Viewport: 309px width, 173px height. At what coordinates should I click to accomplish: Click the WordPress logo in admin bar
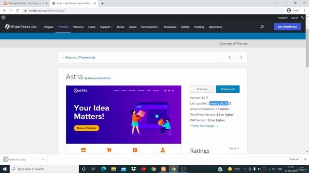(x=3, y=17)
